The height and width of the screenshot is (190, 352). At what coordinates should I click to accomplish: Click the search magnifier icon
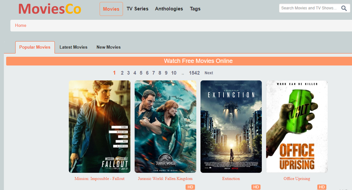(344, 8)
